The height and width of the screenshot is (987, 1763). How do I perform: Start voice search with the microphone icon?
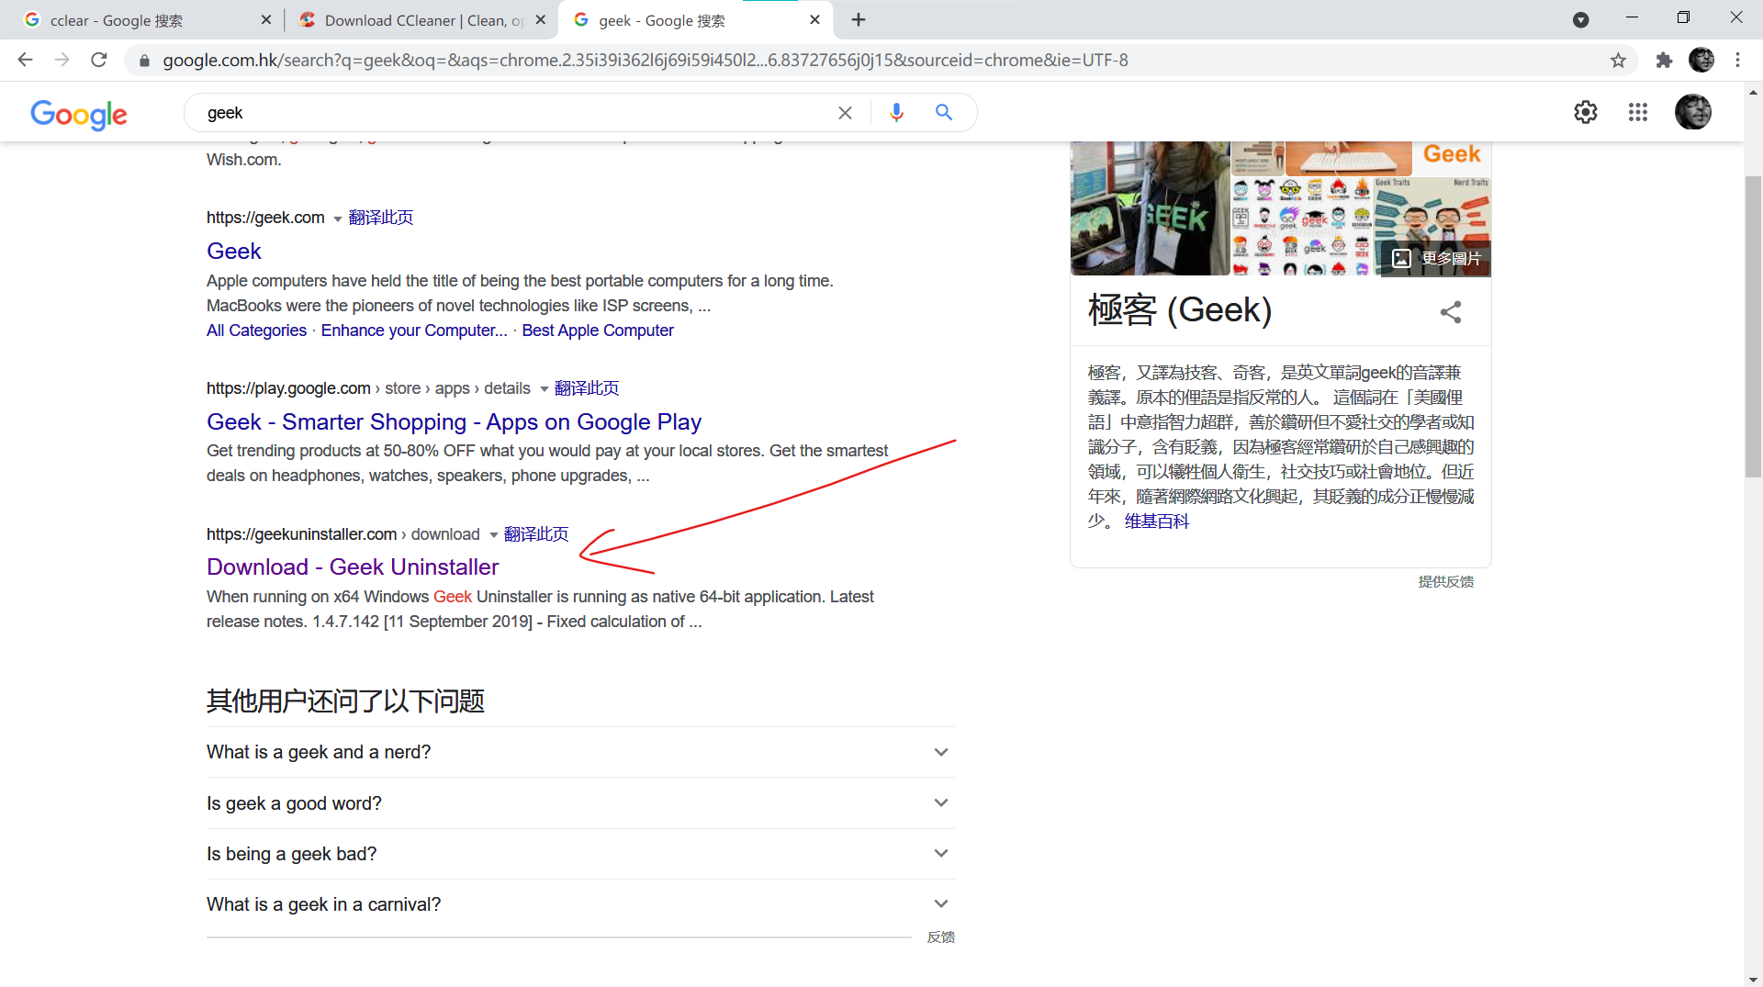[x=897, y=113]
